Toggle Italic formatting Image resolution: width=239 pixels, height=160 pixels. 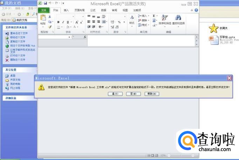(63, 22)
